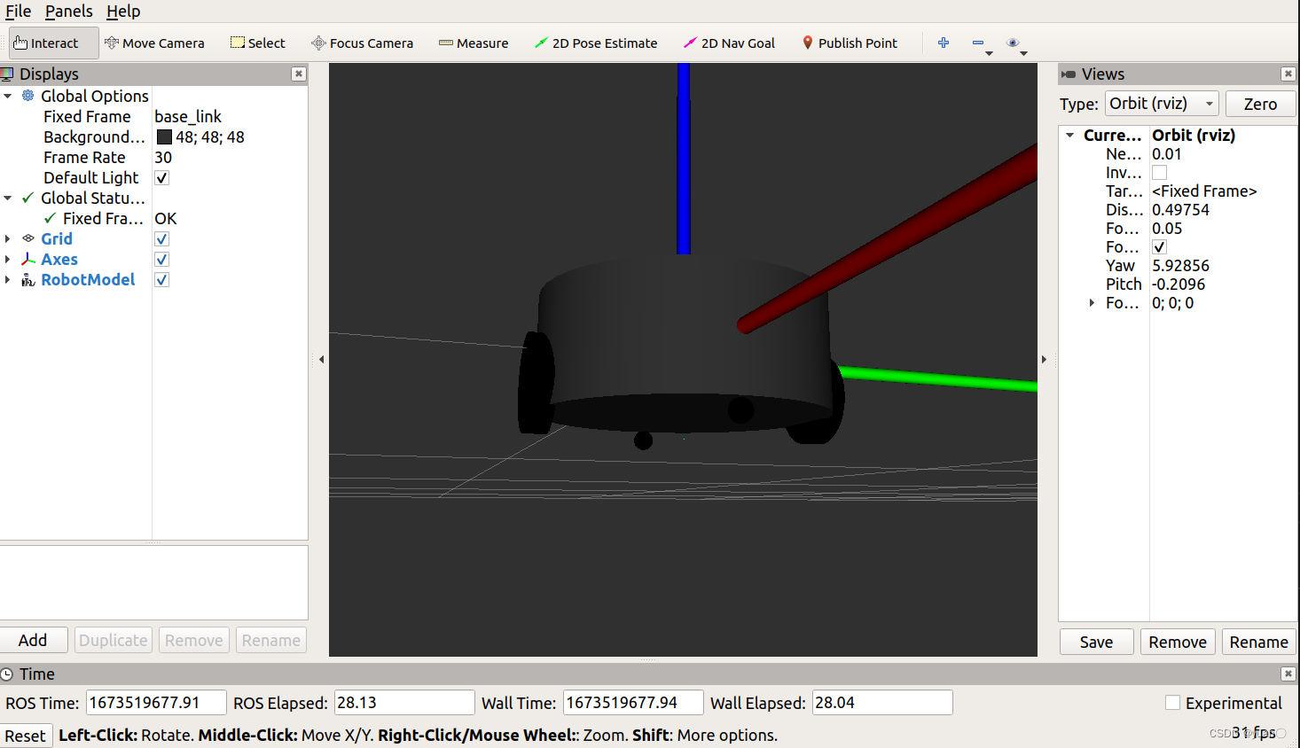The image size is (1300, 748).
Task: Toggle the Axes display checkbox
Action: click(x=161, y=259)
